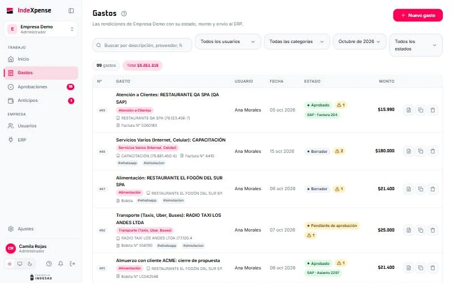Click the MONTO column header
Image resolution: width=453 pixels, height=283 pixels.
coord(387,82)
